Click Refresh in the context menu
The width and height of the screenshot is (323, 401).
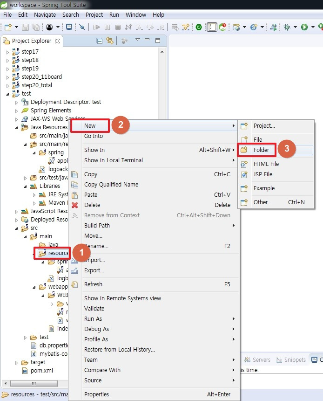(x=153, y=284)
